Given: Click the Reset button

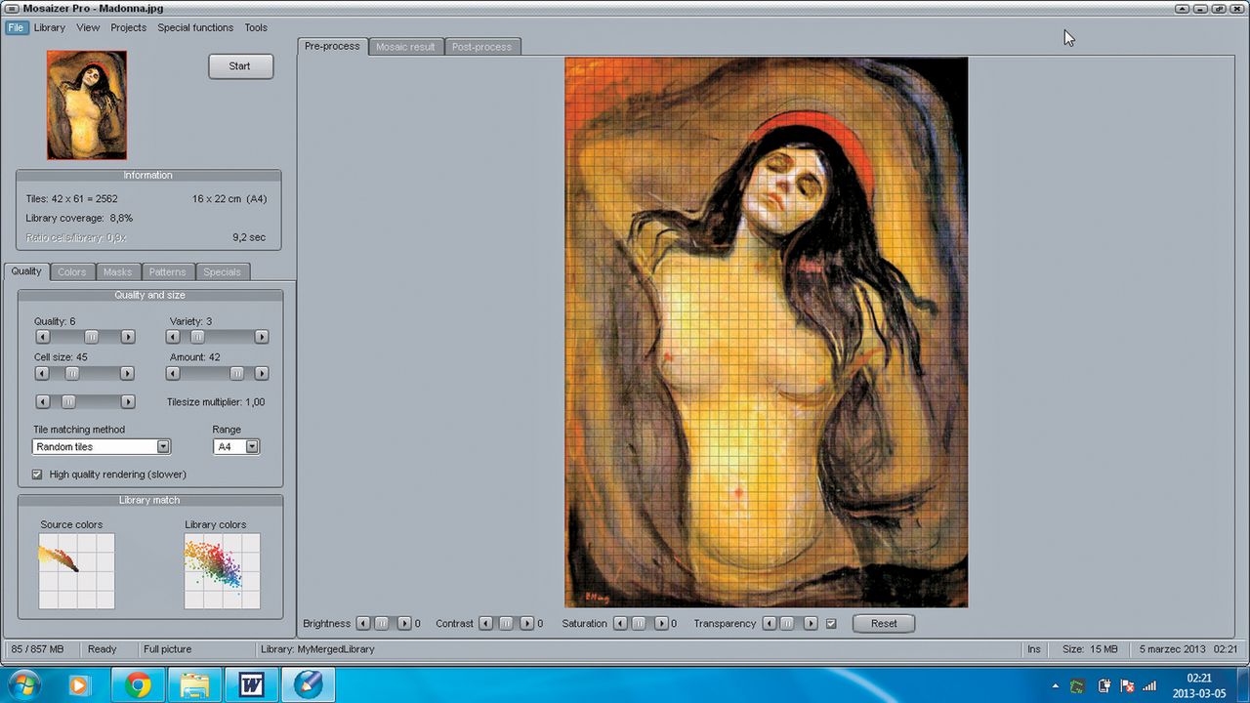Looking at the screenshot, I should (x=884, y=624).
